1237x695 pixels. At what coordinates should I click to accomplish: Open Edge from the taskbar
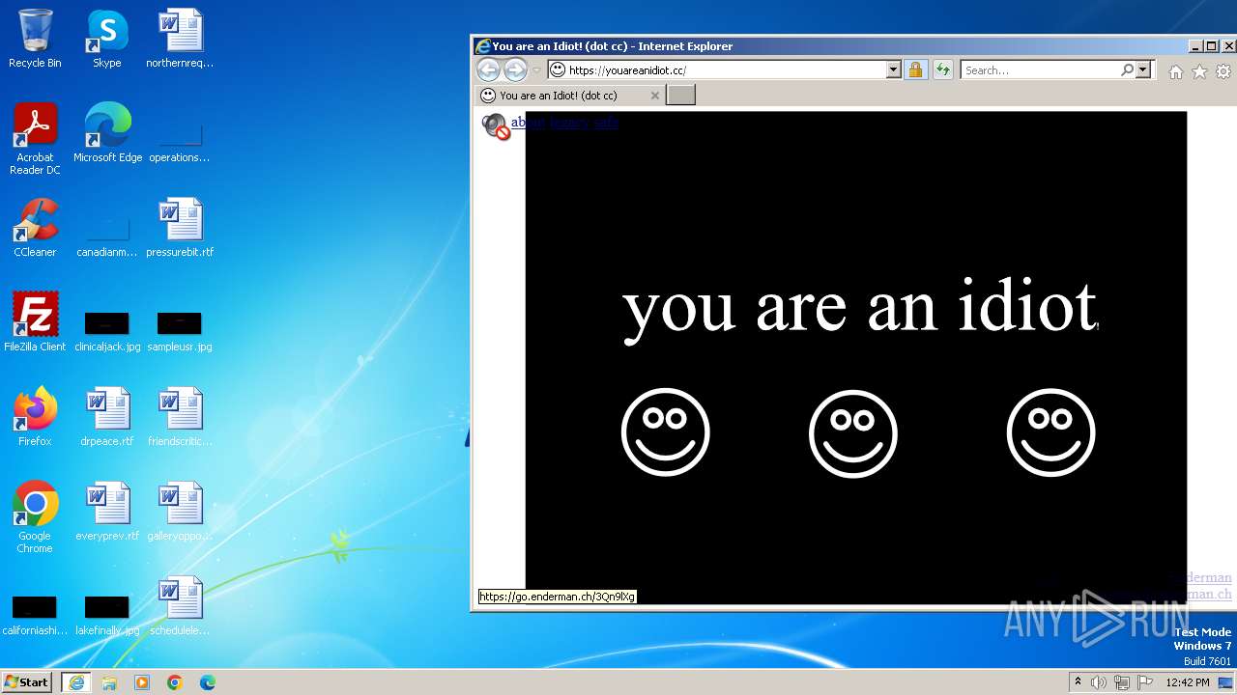click(x=208, y=681)
